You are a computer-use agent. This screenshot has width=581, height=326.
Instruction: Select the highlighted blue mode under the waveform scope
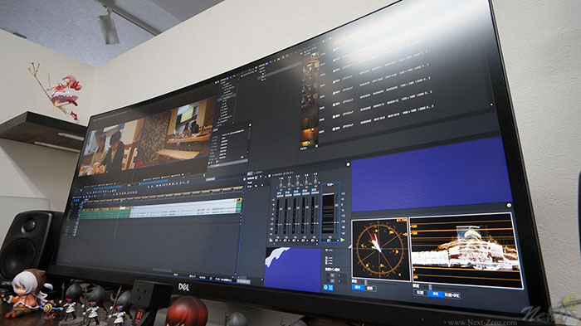tap(436, 294)
